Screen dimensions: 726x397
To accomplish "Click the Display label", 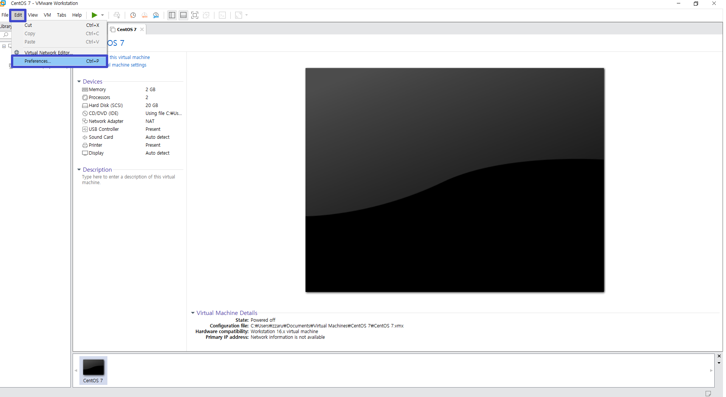I will click(x=96, y=153).
